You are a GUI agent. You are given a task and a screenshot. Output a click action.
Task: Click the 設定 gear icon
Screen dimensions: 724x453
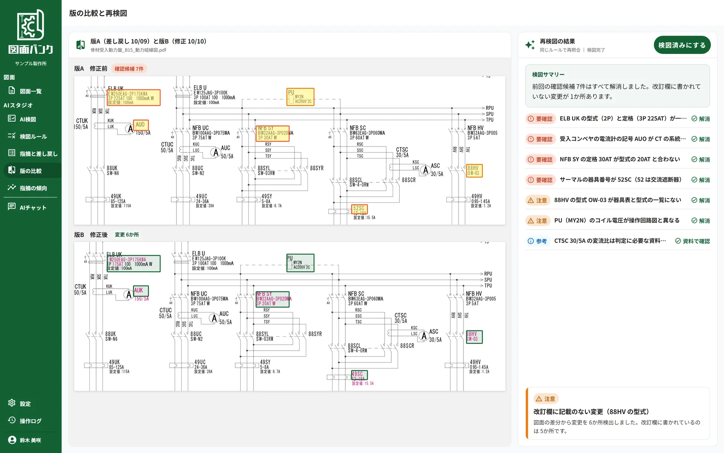coord(12,403)
